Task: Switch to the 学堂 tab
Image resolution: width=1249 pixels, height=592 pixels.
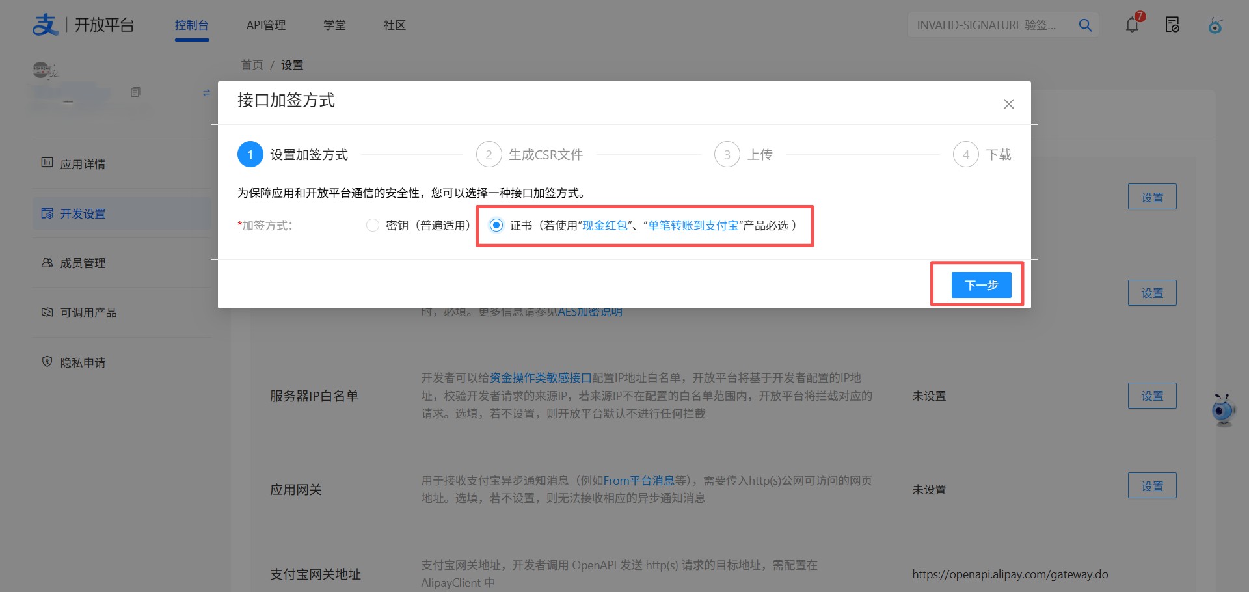Action: coord(334,25)
